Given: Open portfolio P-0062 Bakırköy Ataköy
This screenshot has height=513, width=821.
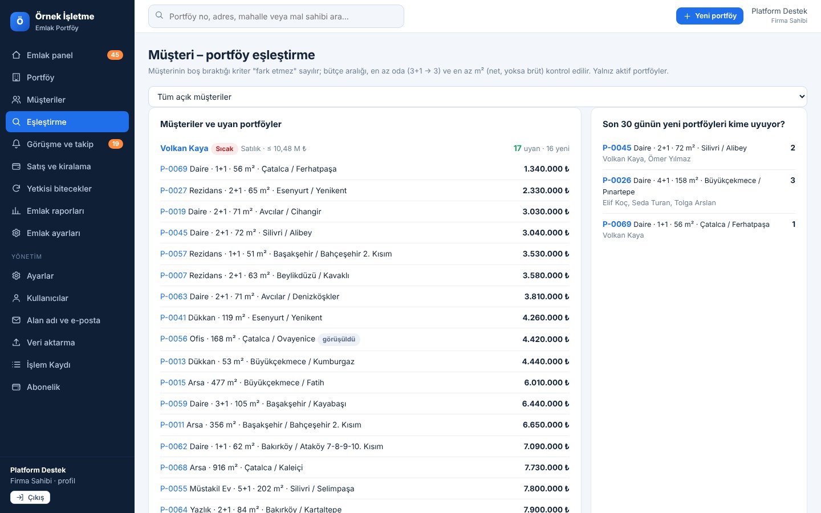Looking at the screenshot, I should [174, 446].
